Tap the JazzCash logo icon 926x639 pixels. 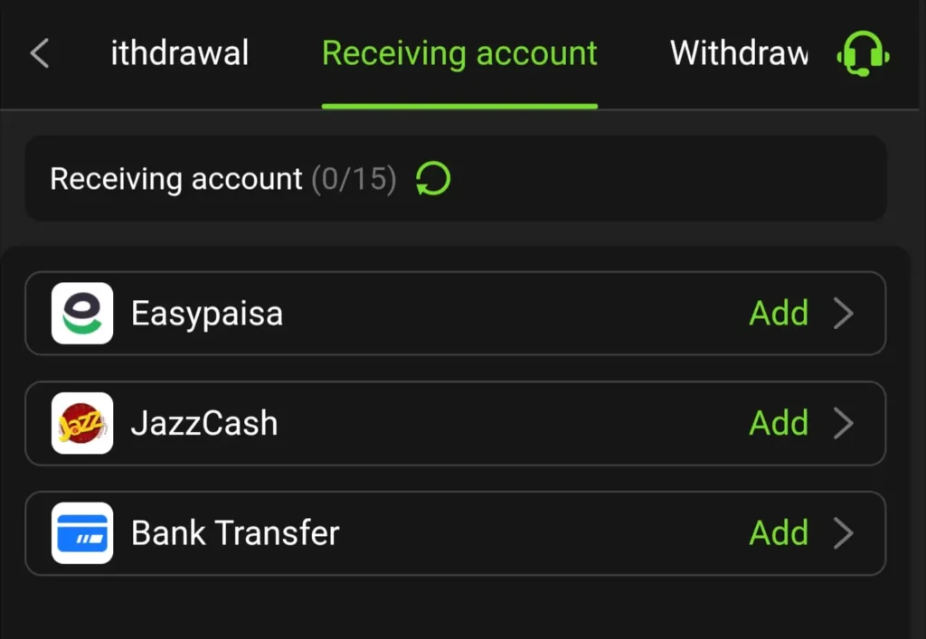tap(82, 423)
